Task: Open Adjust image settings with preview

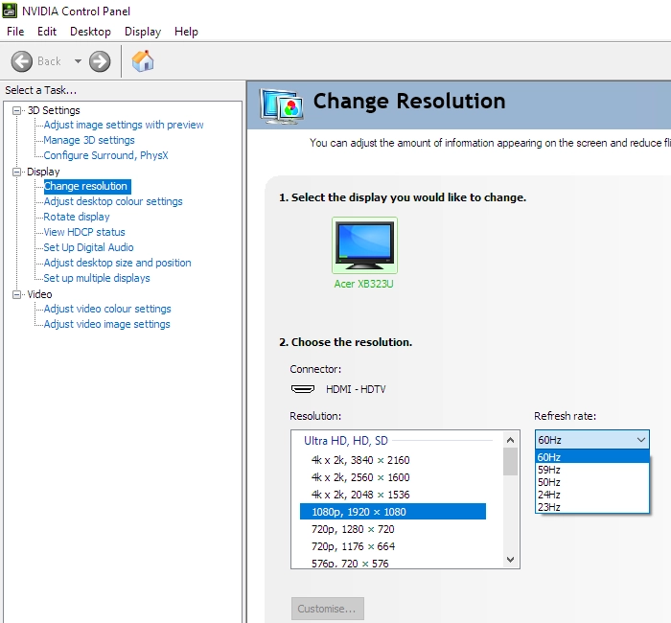Action: pyautogui.click(x=124, y=125)
